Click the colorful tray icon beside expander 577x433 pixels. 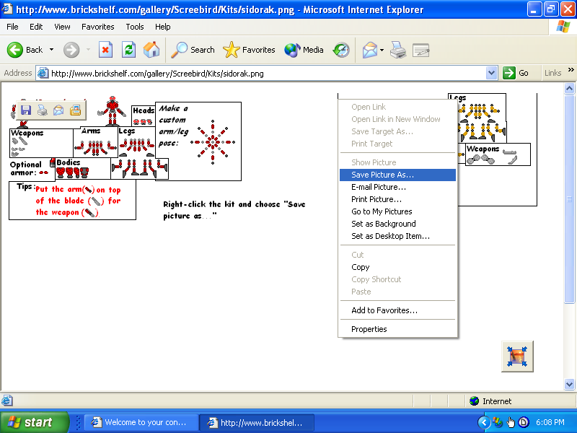(498, 422)
